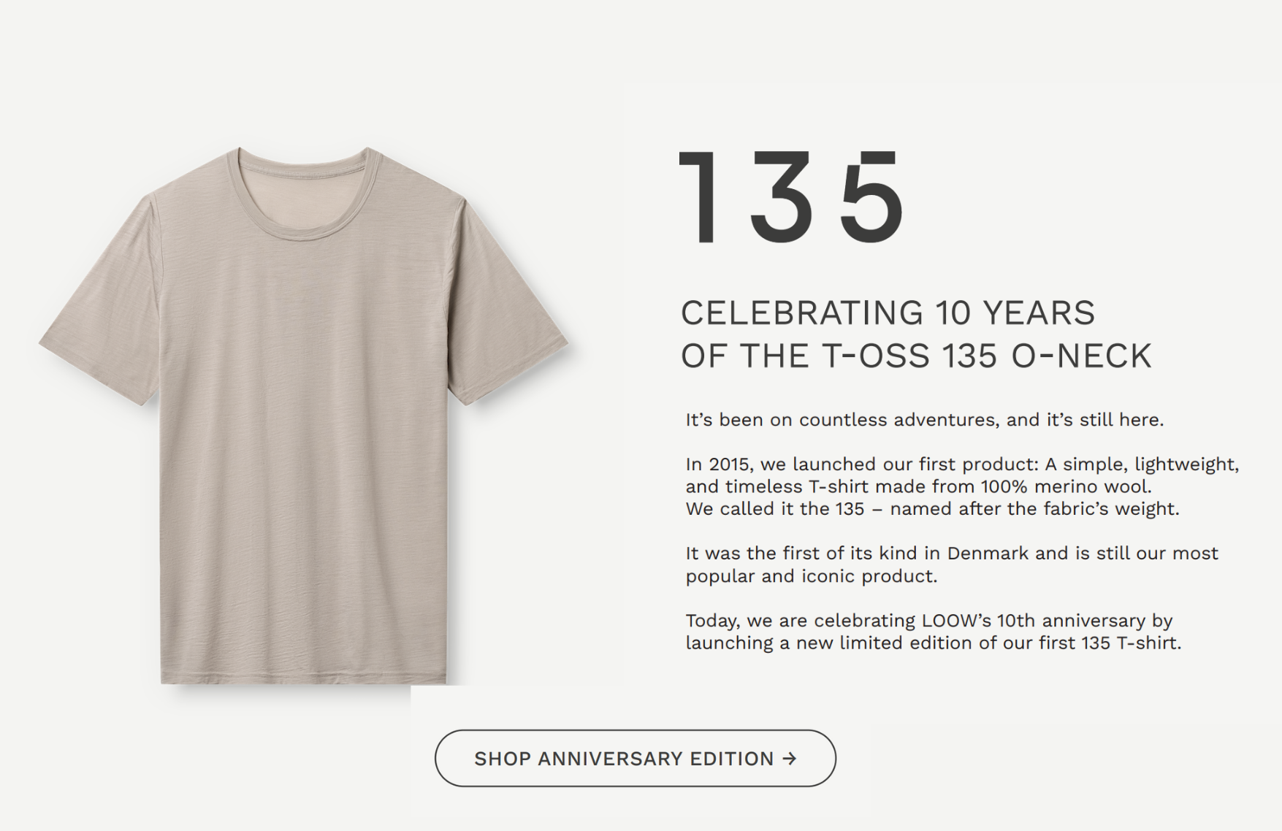
Task: Click the large 135 number heading
Action: click(792, 197)
